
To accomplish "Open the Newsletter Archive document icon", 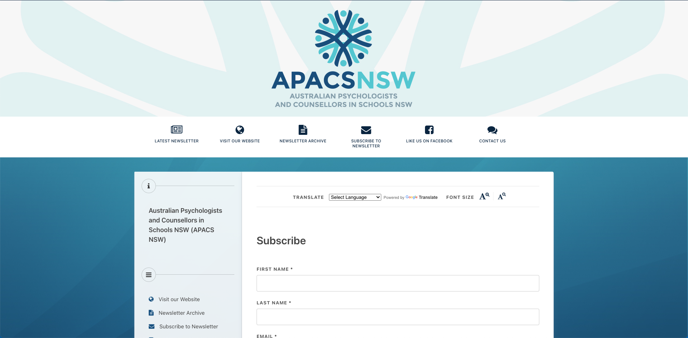I will pyautogui.click(x=303, y=129).
